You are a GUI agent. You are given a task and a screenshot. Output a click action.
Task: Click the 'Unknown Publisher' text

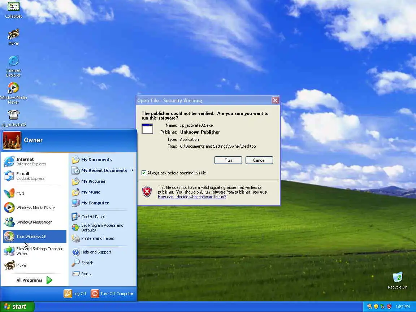200,132
